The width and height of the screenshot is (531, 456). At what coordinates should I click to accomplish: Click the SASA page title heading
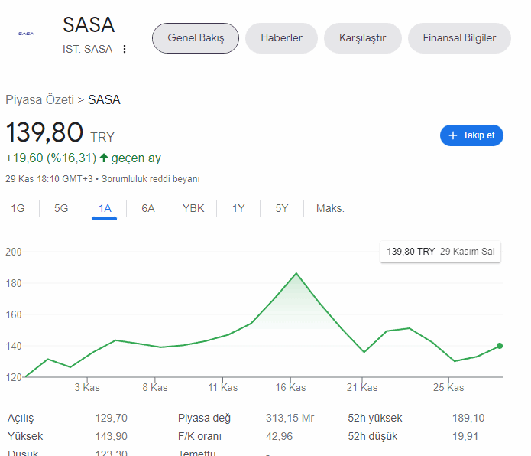(89, 24)
